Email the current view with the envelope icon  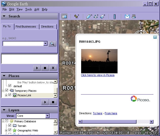click(x=127, y=16)
